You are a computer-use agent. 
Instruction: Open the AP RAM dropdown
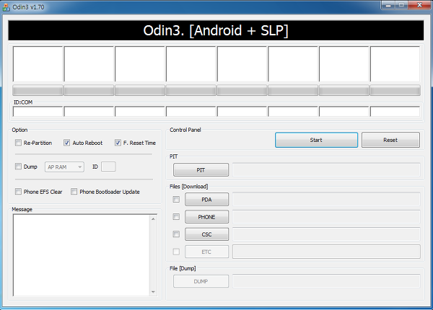click(x=64, y=167)
